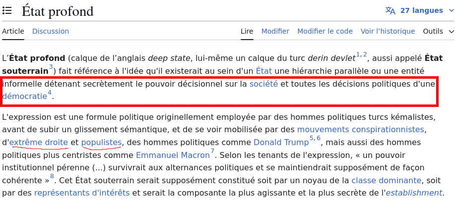
Task: Follow the société link
Action: [264, 84]
